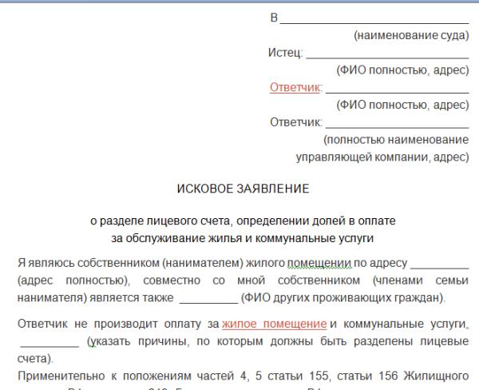Screen dimensions: 479x390
Task: Click the "управляющей компании, адрес)" line
Action: tap(382, 157)
